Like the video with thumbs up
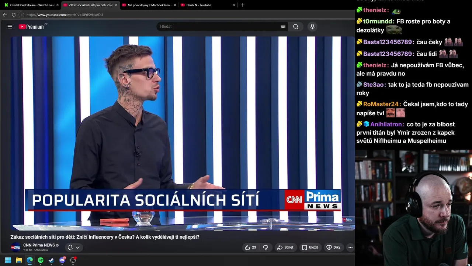 (x=250, y=248)
